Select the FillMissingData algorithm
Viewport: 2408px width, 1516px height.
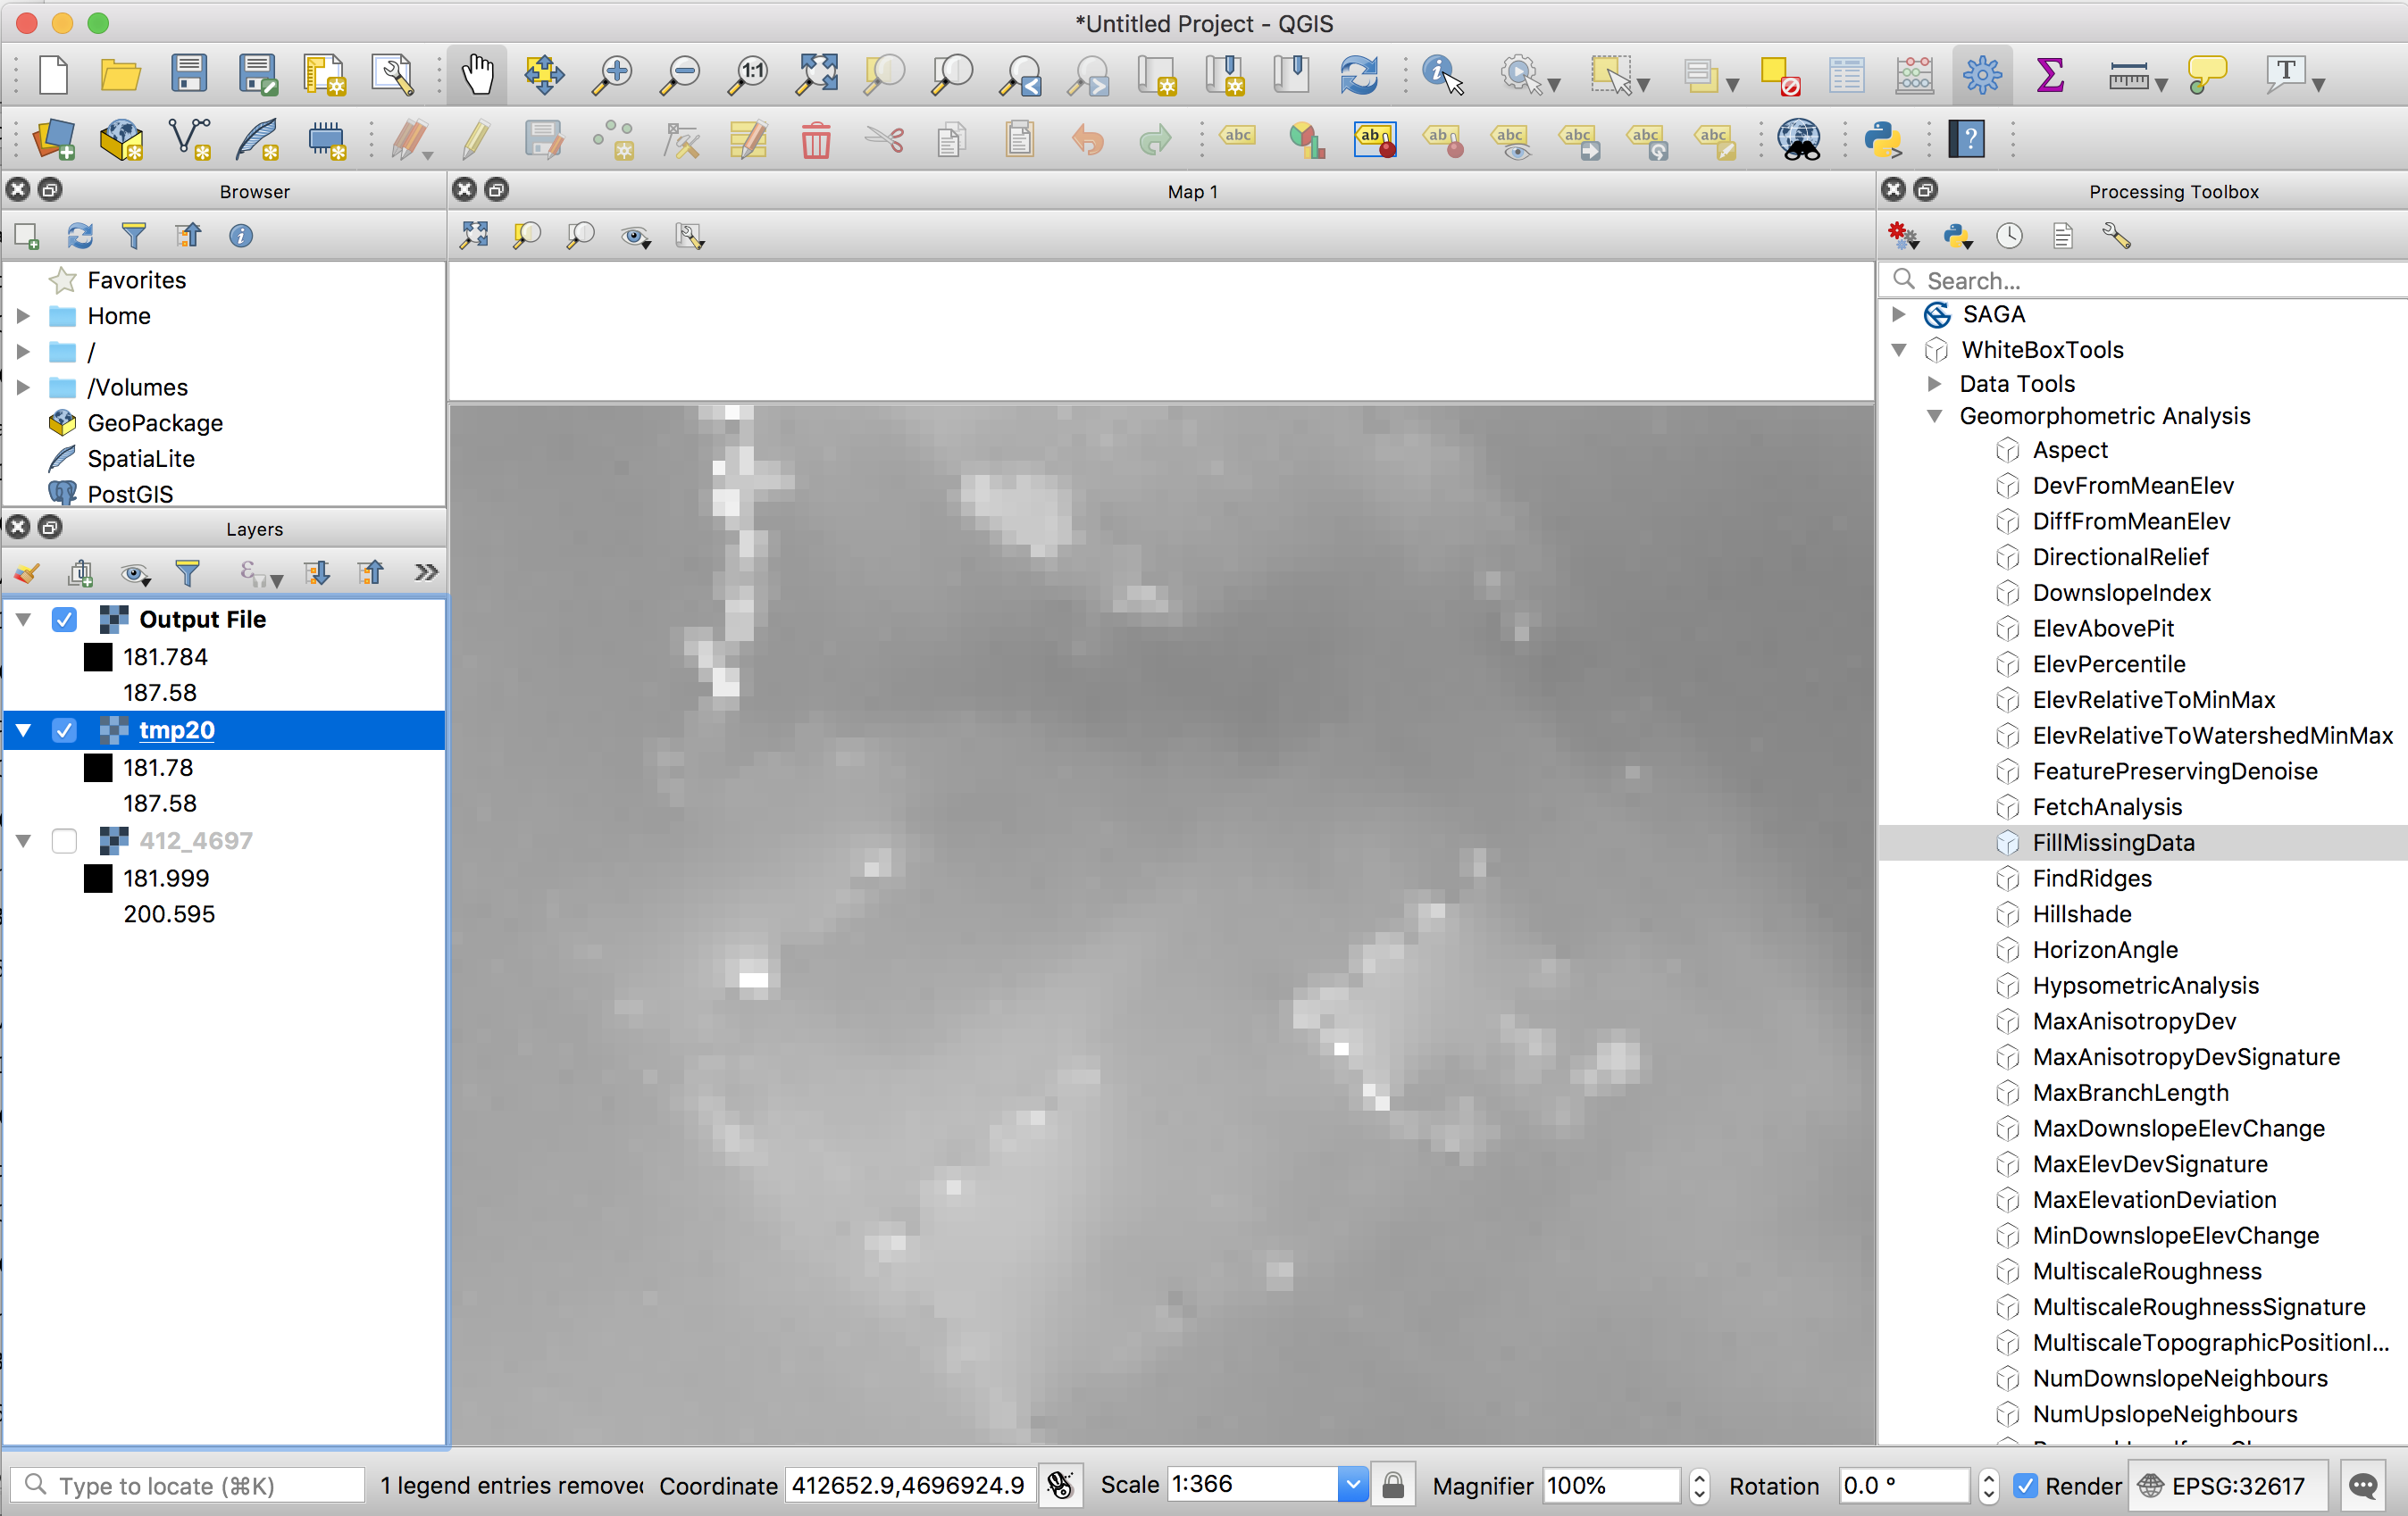click(2113, 844)
